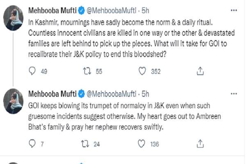Screen dimensions: 246x164
Task: Share the Kashmir mournings tweet
Action: (x=200, y=71)
